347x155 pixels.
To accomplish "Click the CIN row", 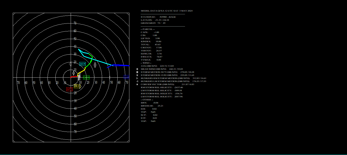I will (x=149, y=35).
